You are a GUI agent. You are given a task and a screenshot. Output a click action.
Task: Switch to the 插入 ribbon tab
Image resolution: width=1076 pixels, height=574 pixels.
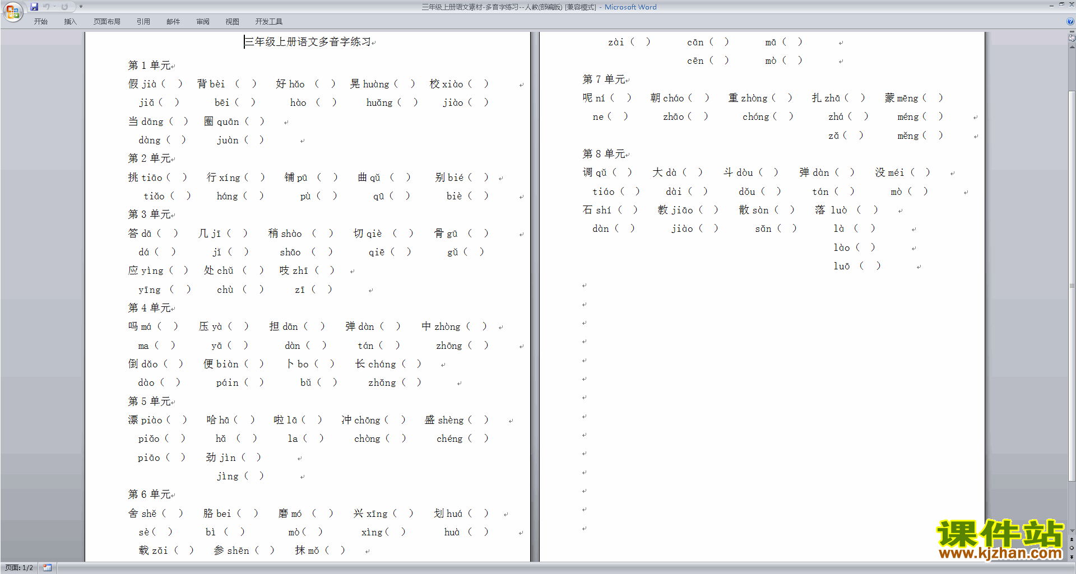click(x=70, y=21)
